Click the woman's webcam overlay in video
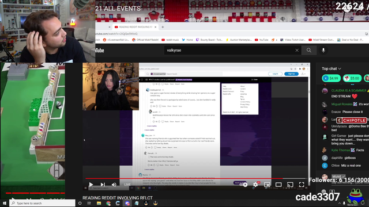Image resolution: width=369 pixels, height=207 pixels. (x=111, y=86)
